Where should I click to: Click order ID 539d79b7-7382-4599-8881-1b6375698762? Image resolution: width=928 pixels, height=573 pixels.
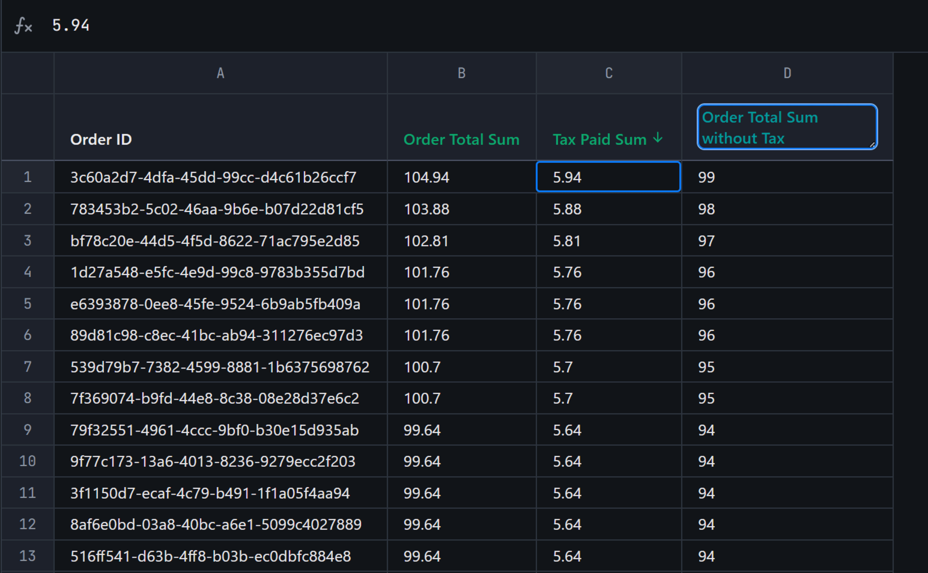(x=220, y=367)
